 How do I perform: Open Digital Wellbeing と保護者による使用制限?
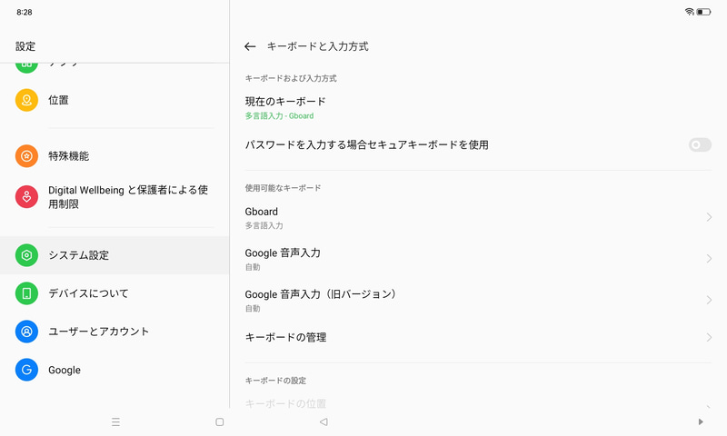coord(115,197)
